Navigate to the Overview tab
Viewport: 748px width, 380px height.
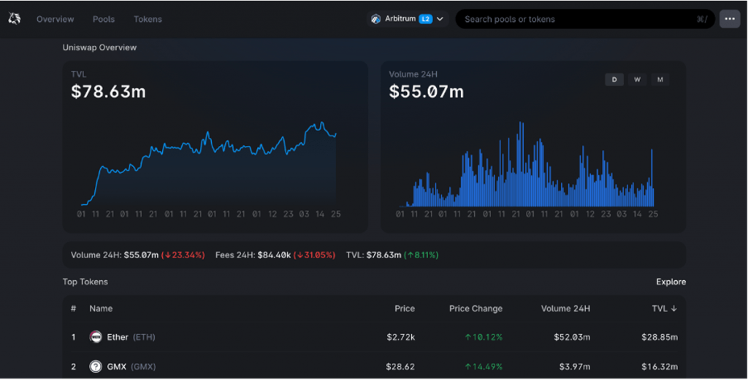point(56,19)
